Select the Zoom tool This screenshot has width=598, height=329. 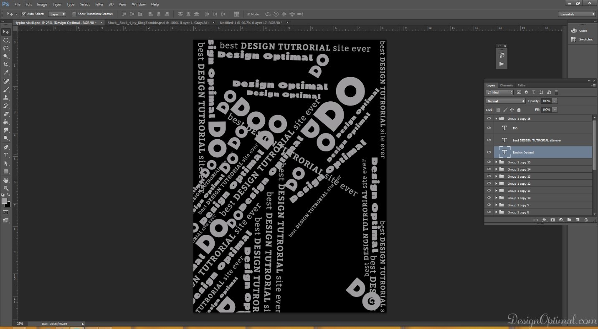(6, 188)
